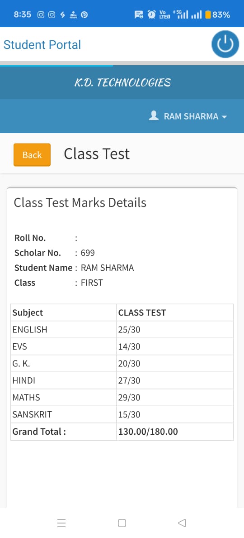Click the Scholar No. value 699
Screen dimensions: 244x538
point(88,253)
